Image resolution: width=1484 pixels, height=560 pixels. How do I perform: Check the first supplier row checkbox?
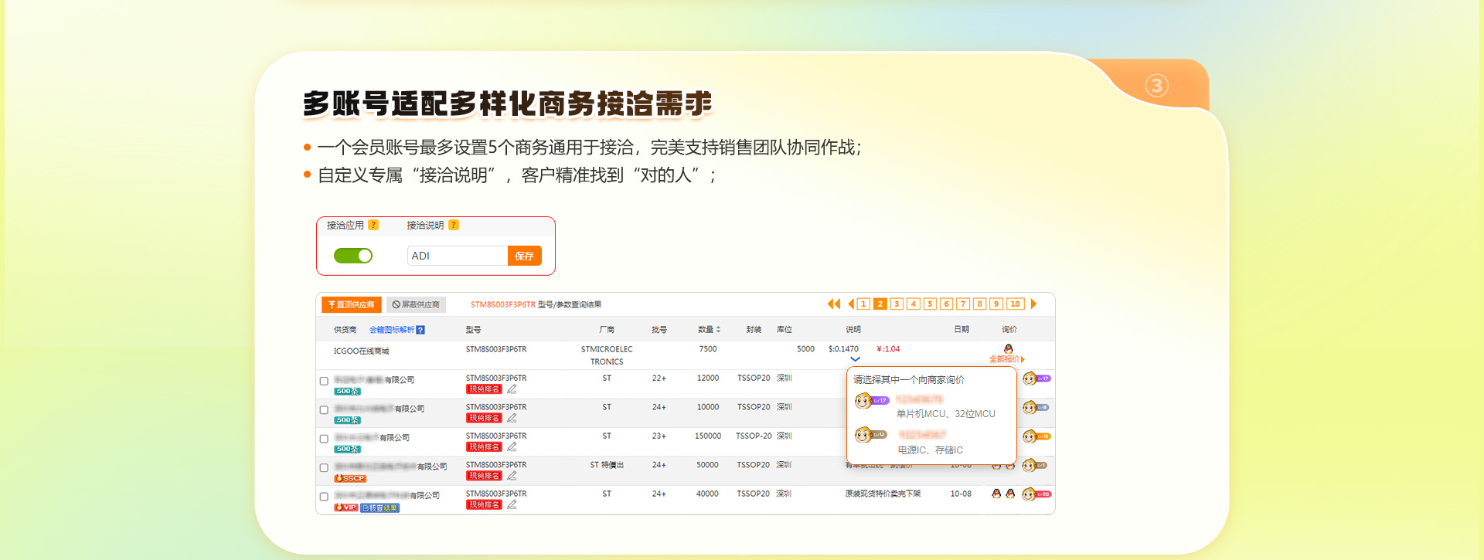(324, 381)
